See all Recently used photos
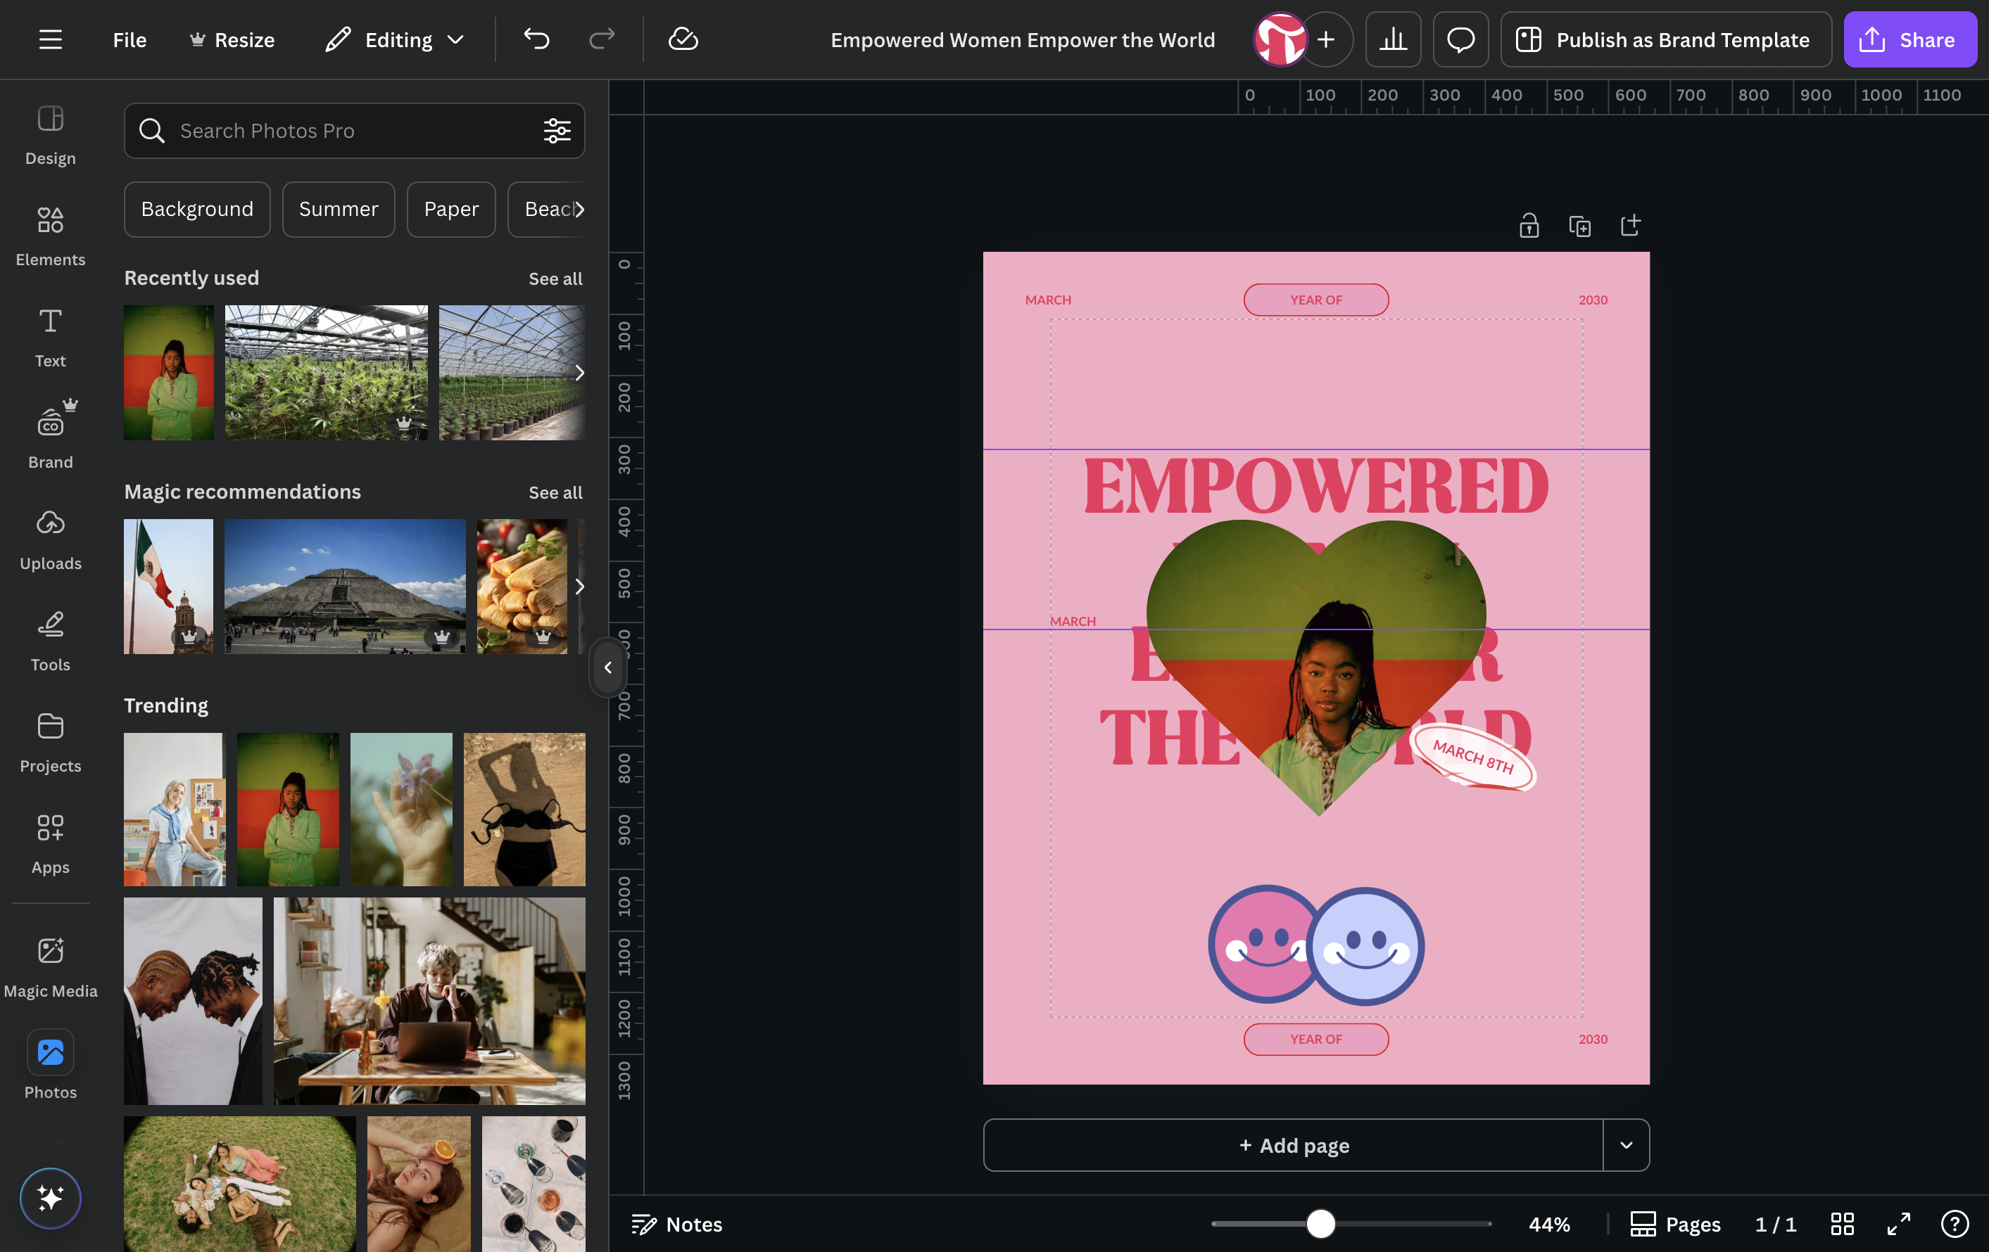 point(555,279)
